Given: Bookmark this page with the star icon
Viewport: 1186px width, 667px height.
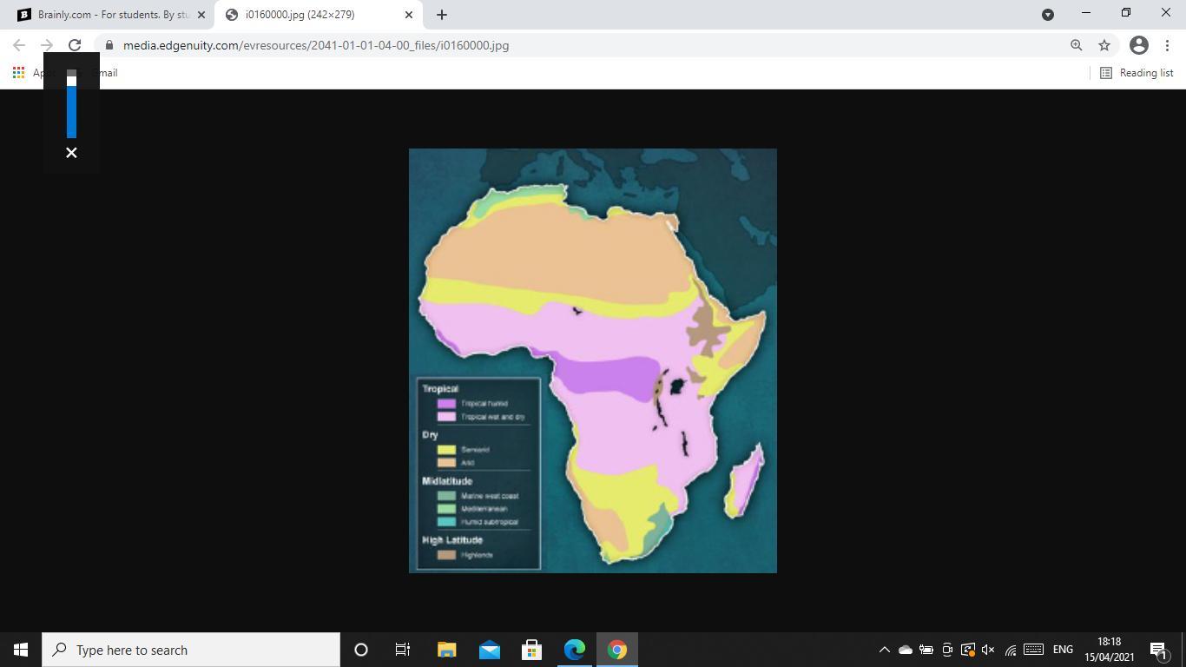Looking at the screenshot, I should tap(1104, 45).
